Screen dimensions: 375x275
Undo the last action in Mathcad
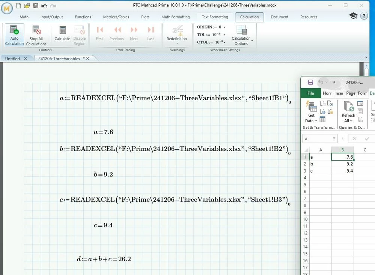44,6
